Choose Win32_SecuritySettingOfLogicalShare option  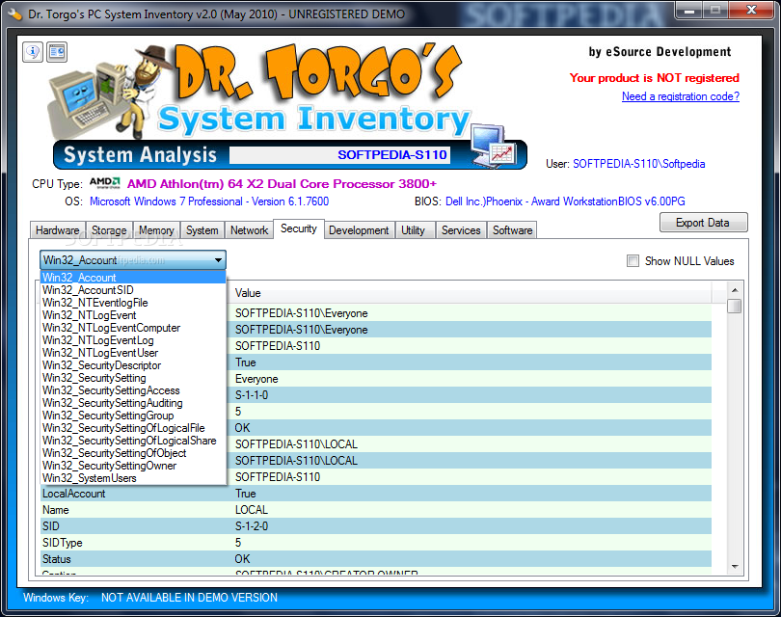coord(133,441)
